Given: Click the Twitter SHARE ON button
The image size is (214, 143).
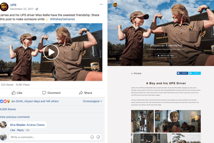Looking at the screenshot, I should (x=195, y=73).
